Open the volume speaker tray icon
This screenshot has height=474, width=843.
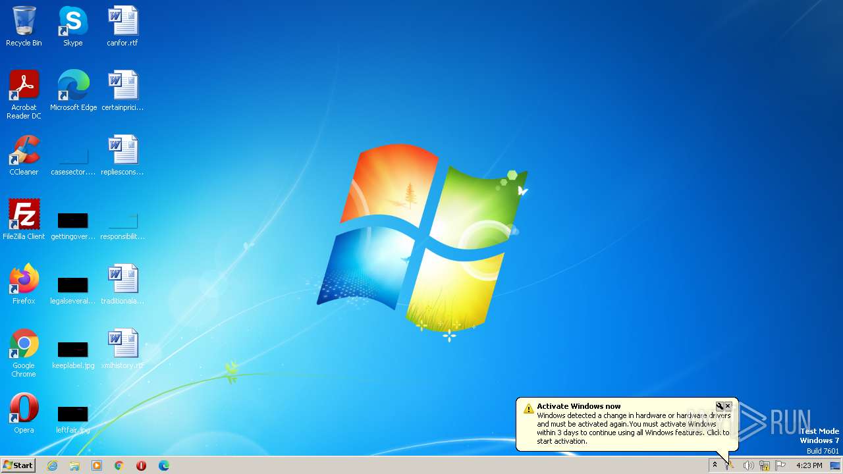coord(748,465)
